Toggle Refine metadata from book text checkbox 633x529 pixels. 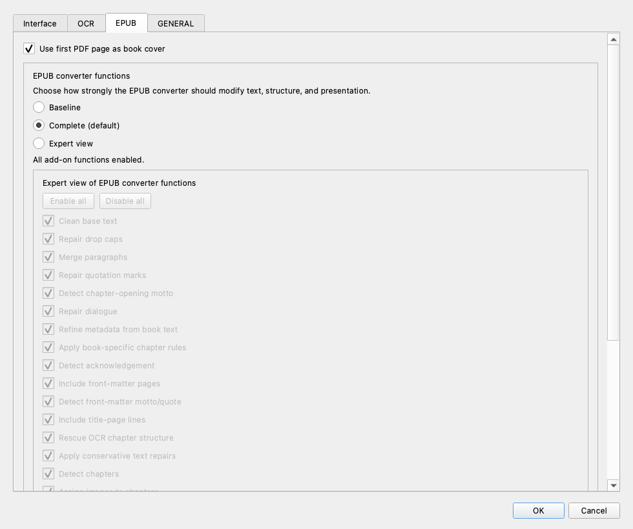[x=48, y=330]
